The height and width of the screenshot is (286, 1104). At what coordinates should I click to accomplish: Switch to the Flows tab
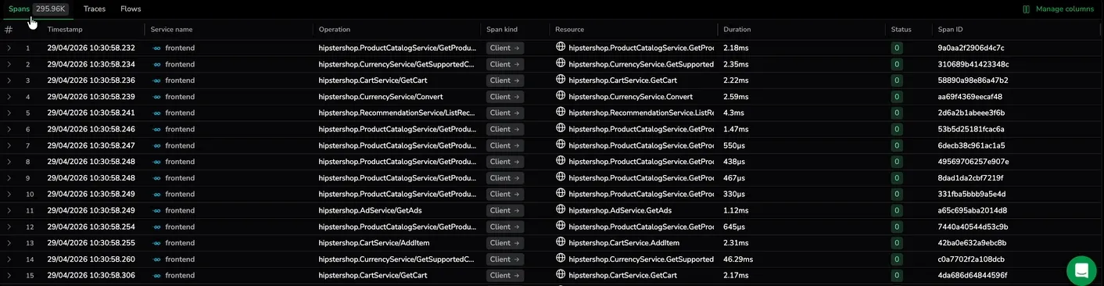(x=131, y=9)
